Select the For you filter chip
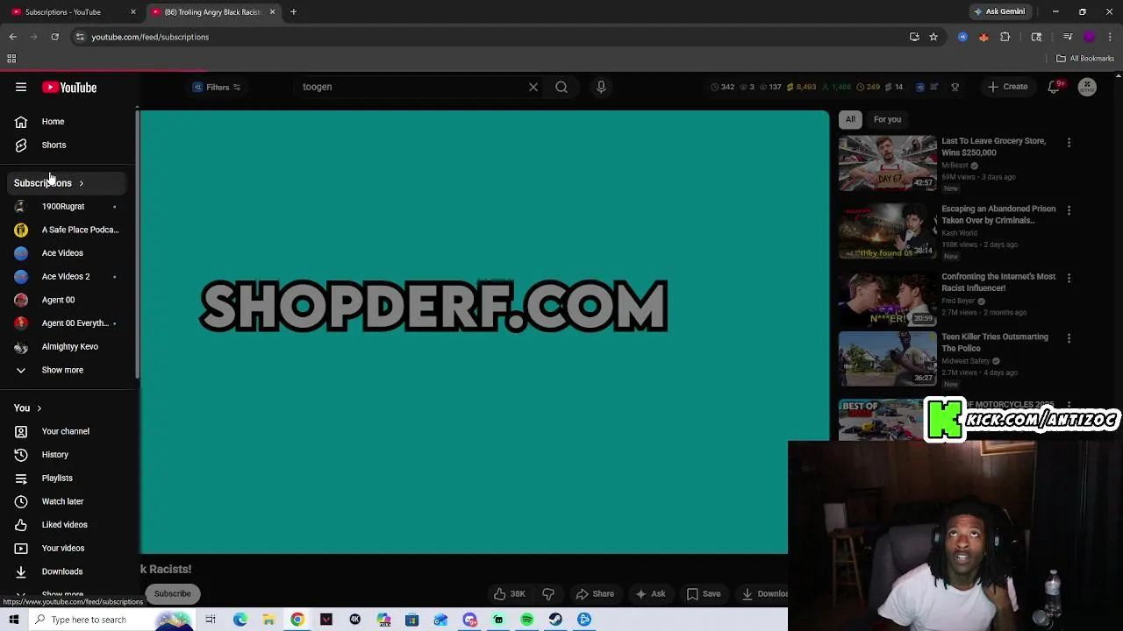1123x631 pixels. click(887, 119)
